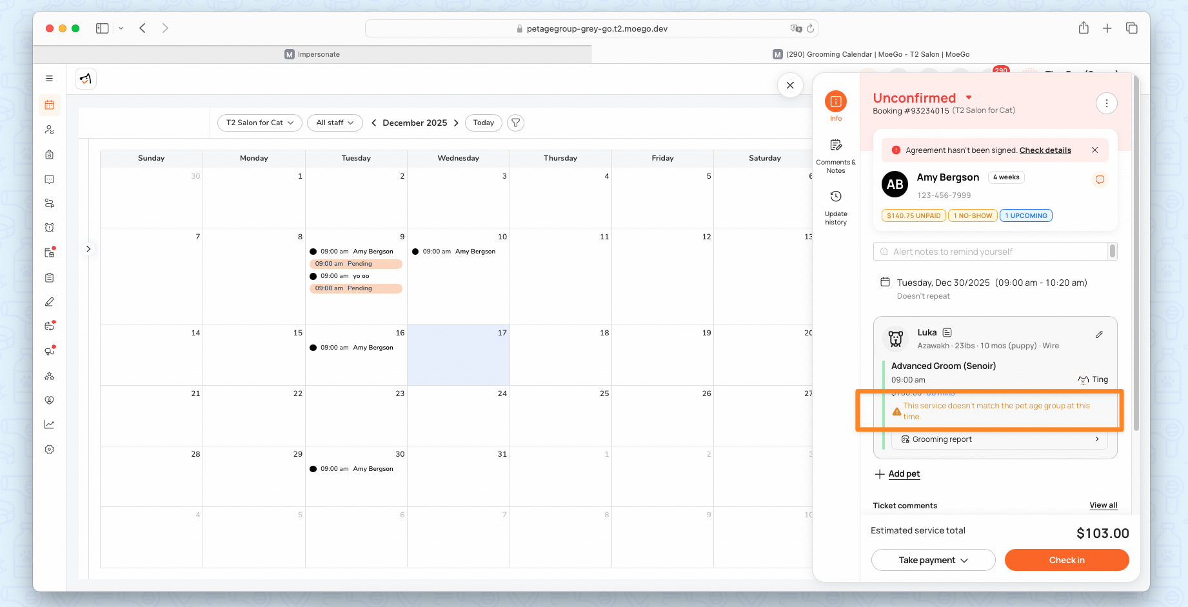Open Update history panel

835,207
